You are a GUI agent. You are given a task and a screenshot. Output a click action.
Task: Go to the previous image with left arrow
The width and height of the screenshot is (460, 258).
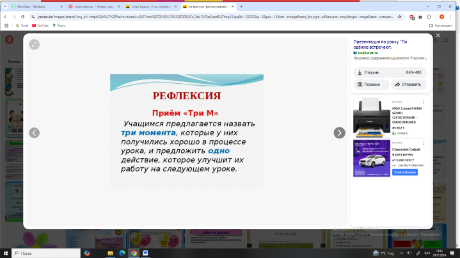tap(35, 133)
